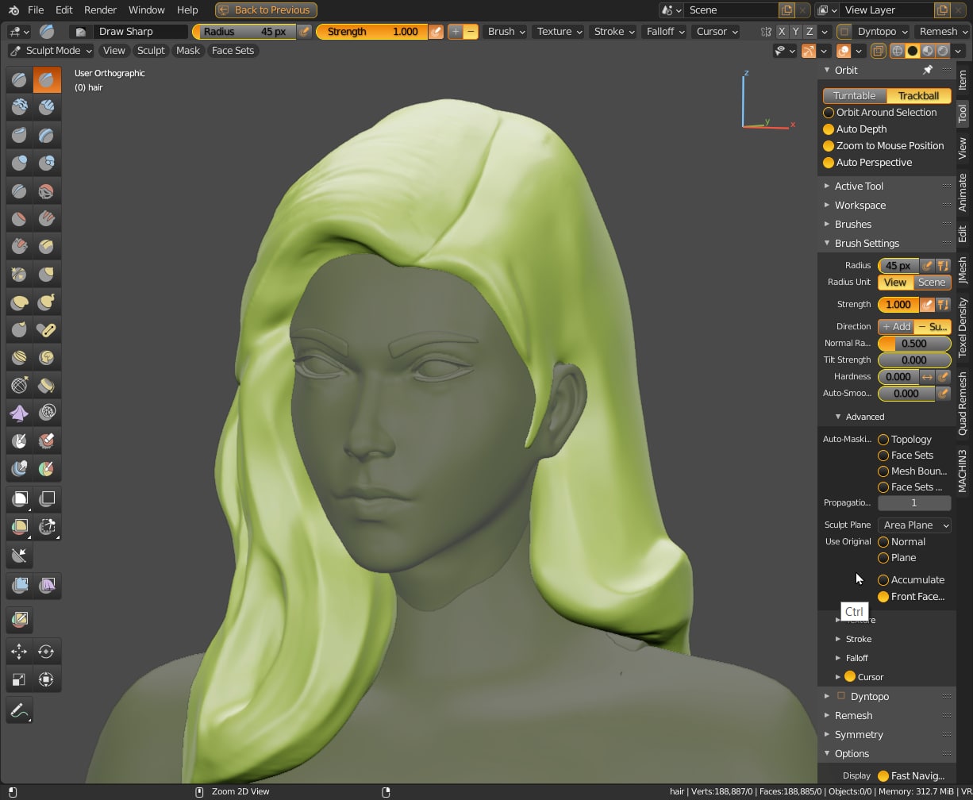
Task: Select the Move transform tool
Action: click(19, 652)
